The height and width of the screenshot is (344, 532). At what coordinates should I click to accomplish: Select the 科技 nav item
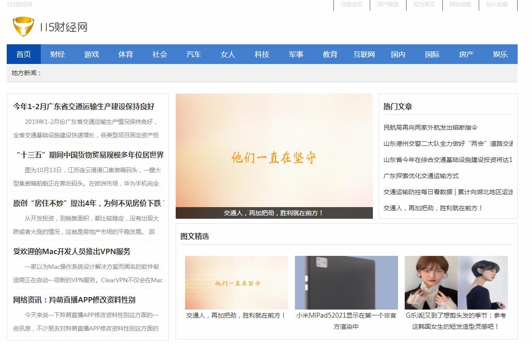tap(262, 54)
